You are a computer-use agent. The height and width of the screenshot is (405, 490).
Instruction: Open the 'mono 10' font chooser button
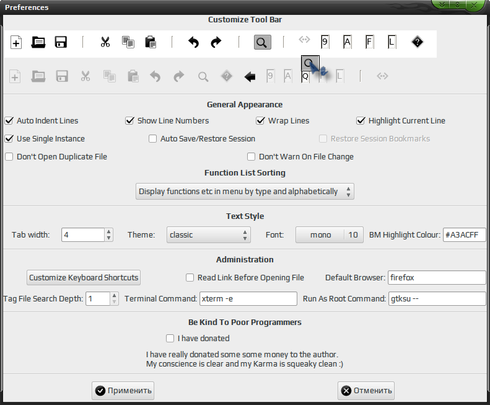coord(330,234)
